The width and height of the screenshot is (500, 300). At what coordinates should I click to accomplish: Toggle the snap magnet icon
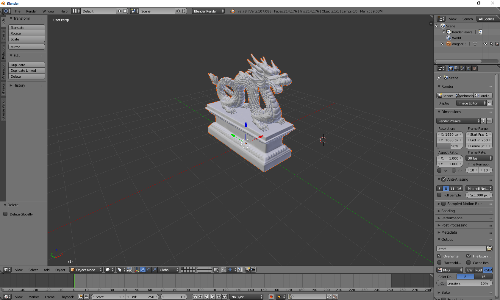click(x=224, y=270)
